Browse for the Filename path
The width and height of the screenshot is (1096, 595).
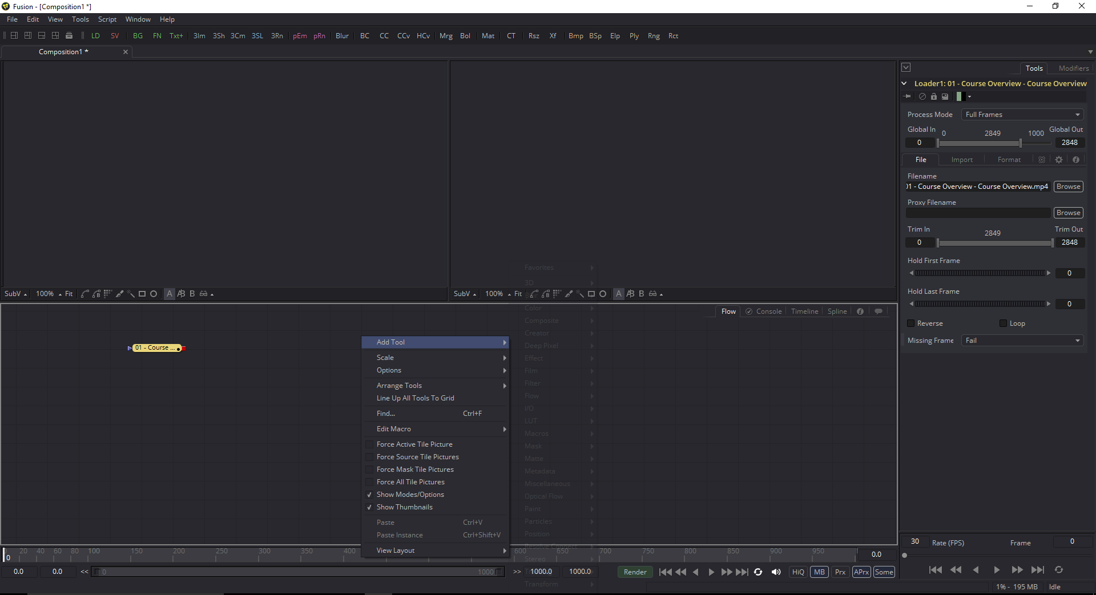pos(1068,187)
